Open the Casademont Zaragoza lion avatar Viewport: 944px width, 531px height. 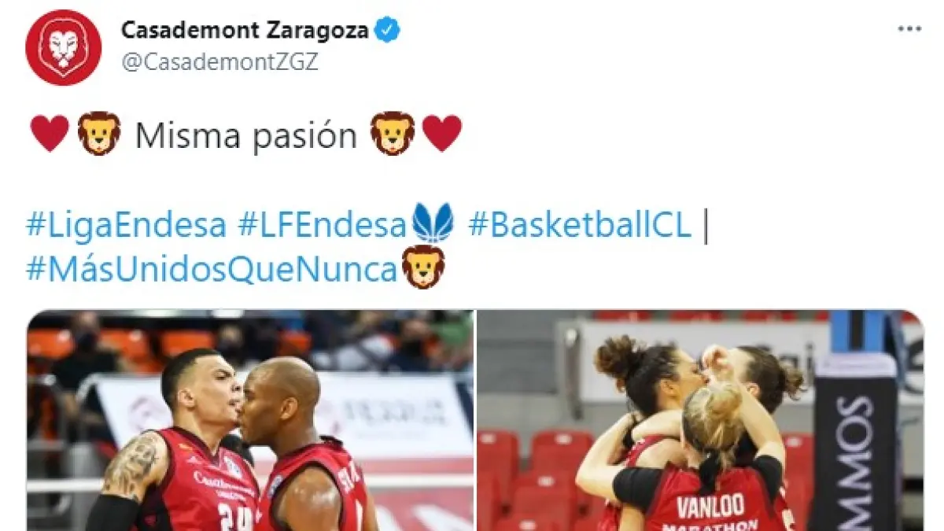pos(64,47)
